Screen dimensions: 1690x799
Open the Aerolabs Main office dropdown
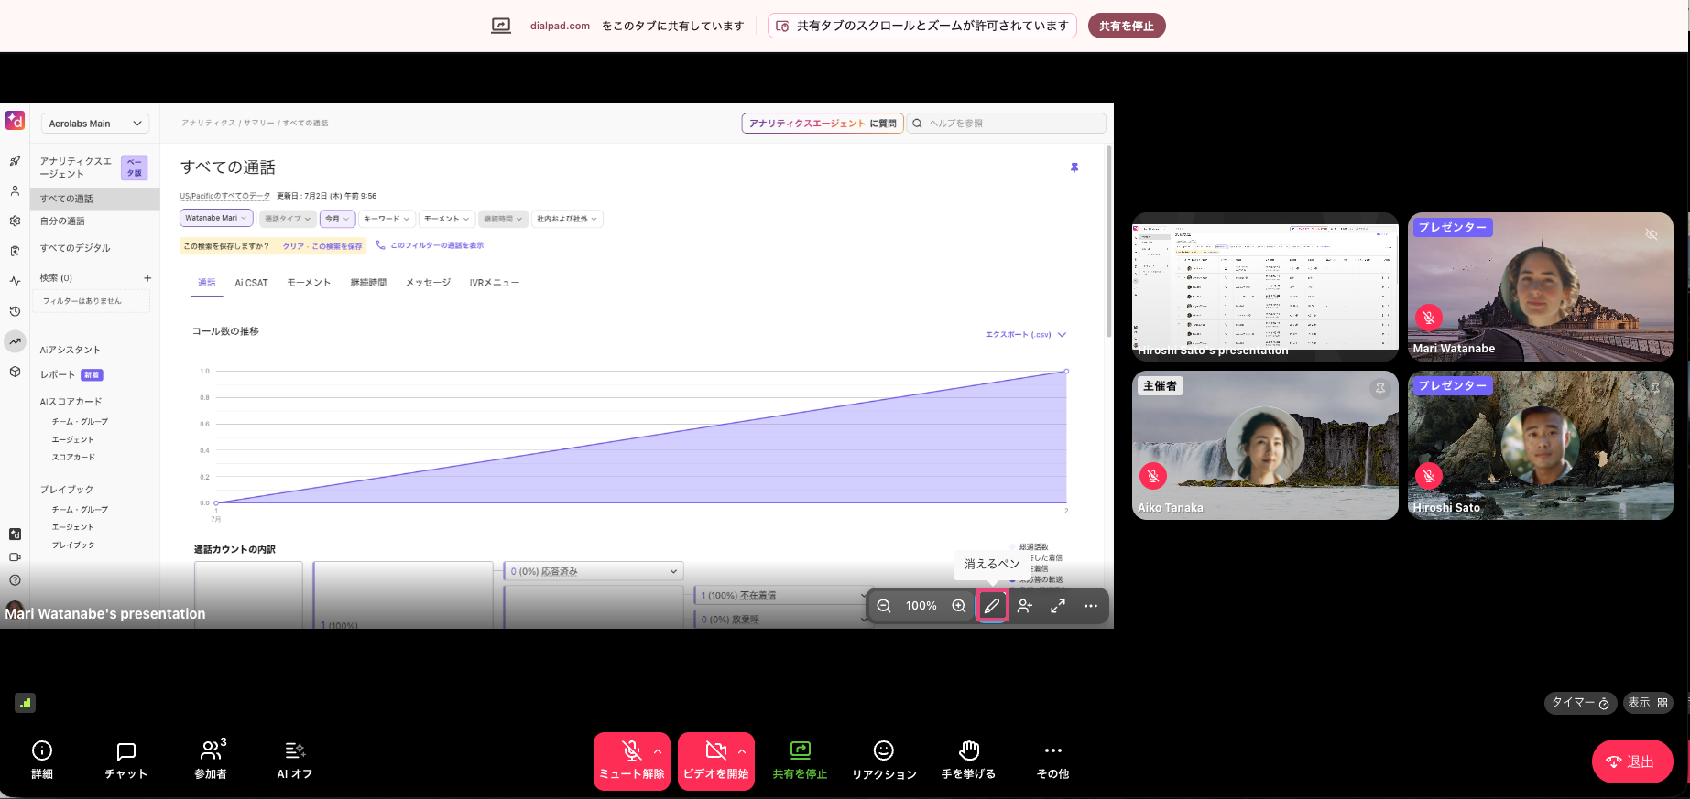pos(95,124)
